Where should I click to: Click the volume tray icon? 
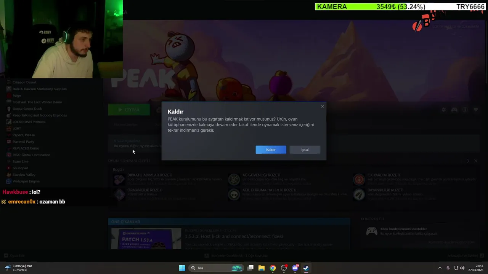coord(462,268)
